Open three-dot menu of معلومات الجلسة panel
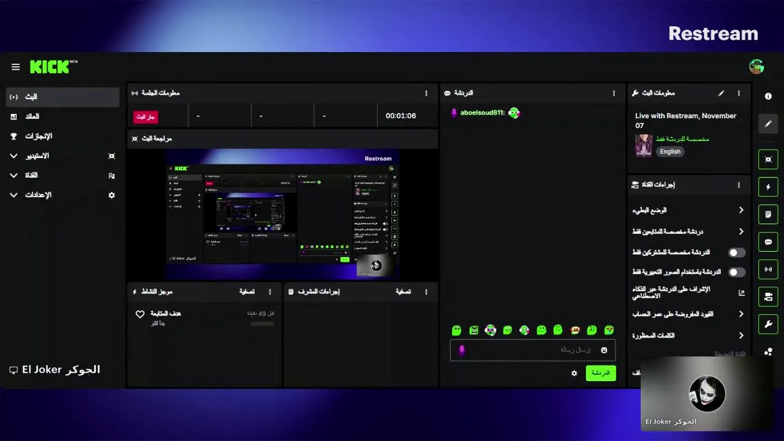784x441 pixels. click(426, 93)
